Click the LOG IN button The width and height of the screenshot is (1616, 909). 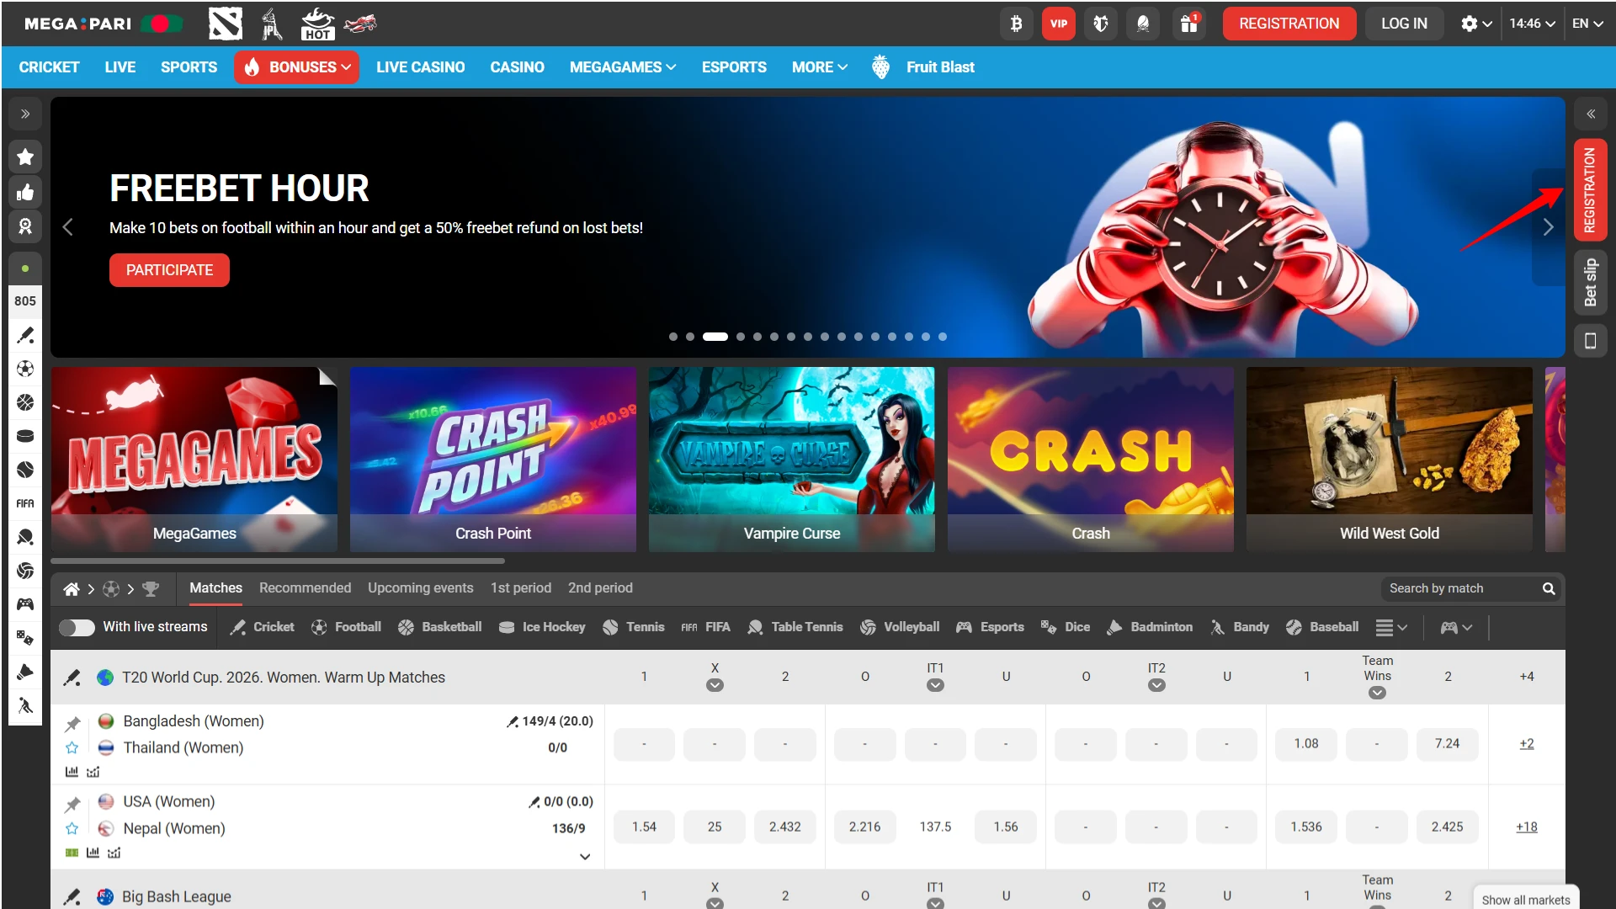click(1403, 24)
